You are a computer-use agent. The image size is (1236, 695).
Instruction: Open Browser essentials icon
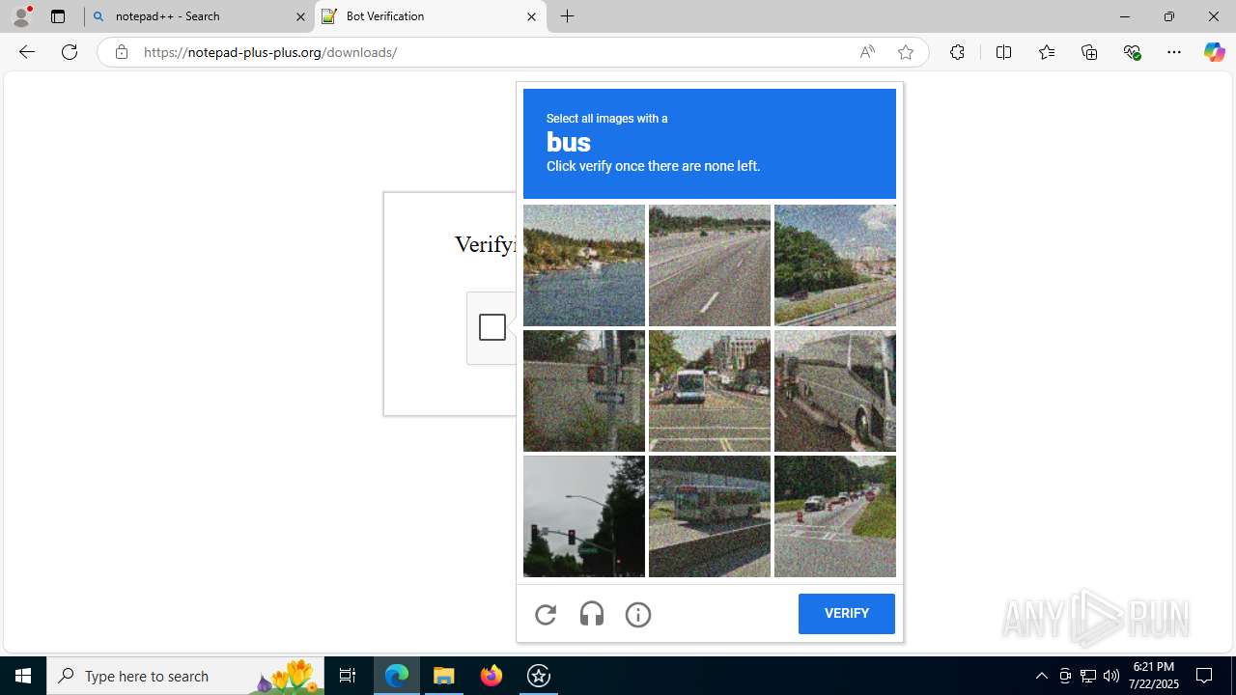click(x=1132, y=52)
